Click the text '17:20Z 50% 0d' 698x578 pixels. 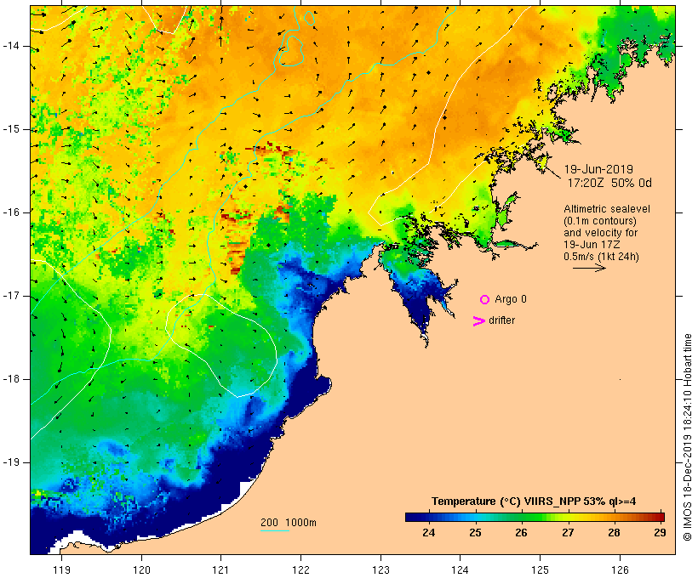click(x=609, y=183)
